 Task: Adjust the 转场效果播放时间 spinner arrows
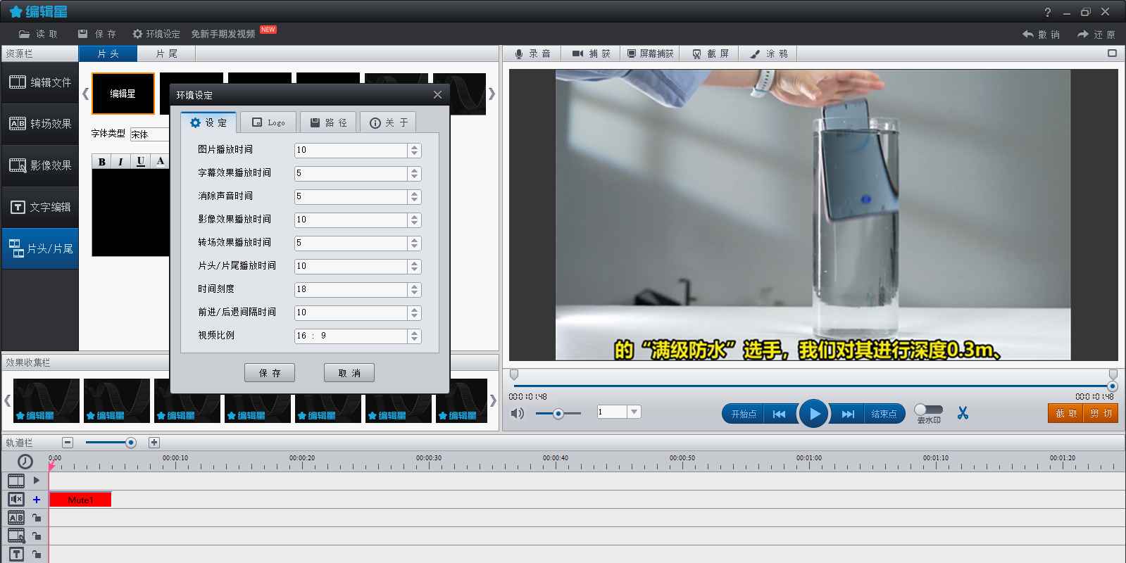(x=415, y=243)
